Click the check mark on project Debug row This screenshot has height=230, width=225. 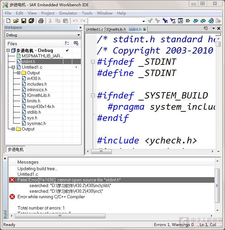pyautogui.click(x=67, y=51)
